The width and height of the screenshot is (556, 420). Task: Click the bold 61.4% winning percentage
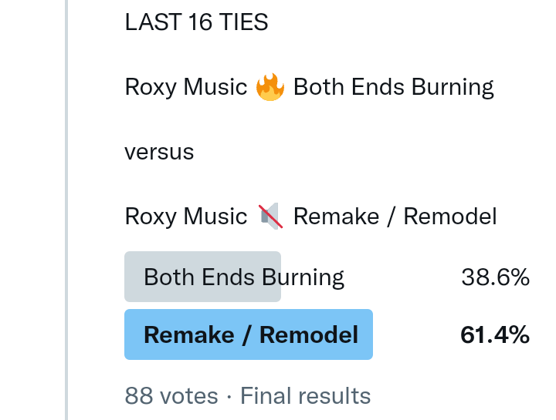pos(495,334)
